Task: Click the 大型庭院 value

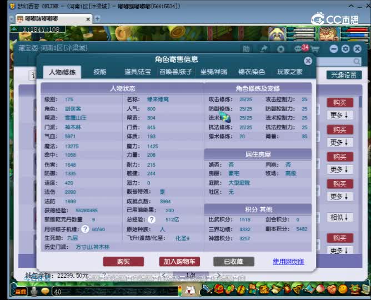Action: click(239, 183)
